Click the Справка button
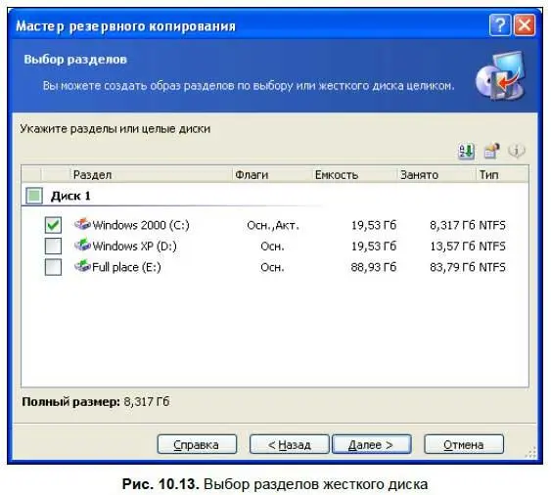Viewport: 551px width, 495px height. (x=197, y=444)
